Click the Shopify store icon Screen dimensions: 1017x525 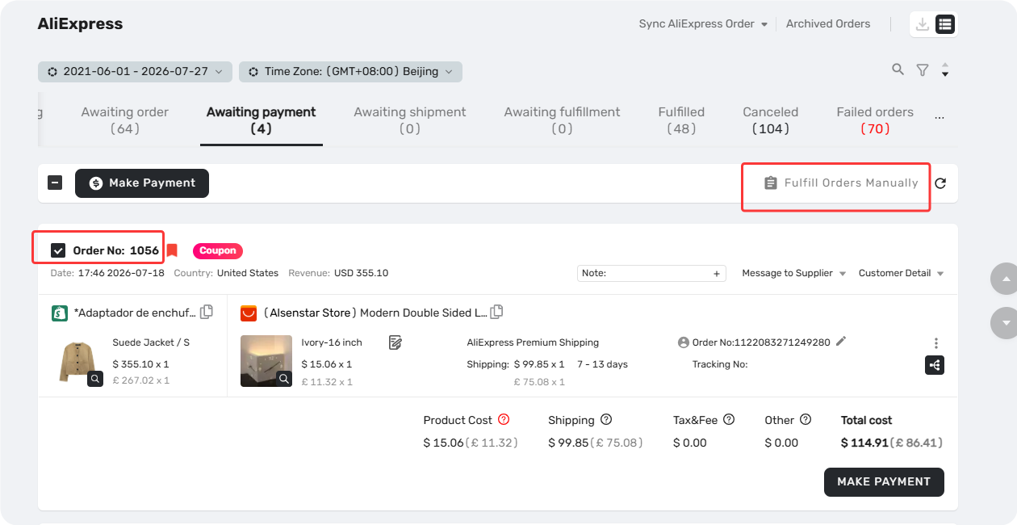click(59, 313)
